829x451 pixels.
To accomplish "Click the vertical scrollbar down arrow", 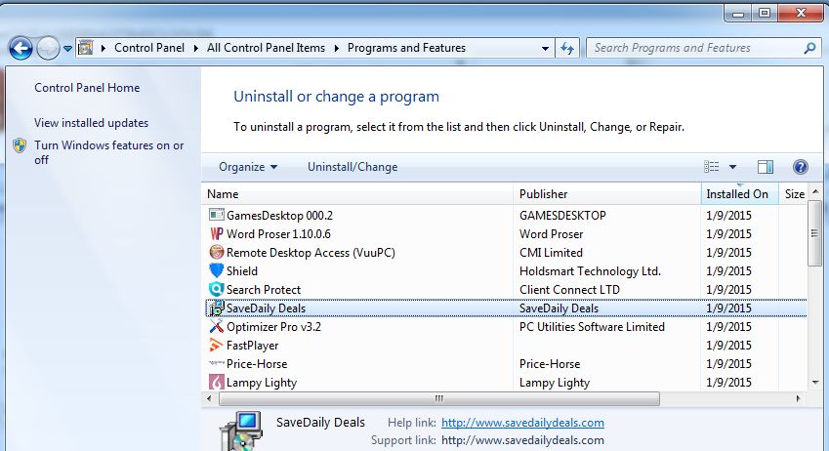I will click(x=814, y=383).
